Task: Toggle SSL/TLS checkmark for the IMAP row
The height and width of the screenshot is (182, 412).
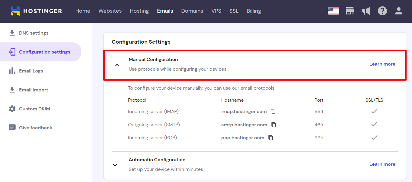Action: 374,111
